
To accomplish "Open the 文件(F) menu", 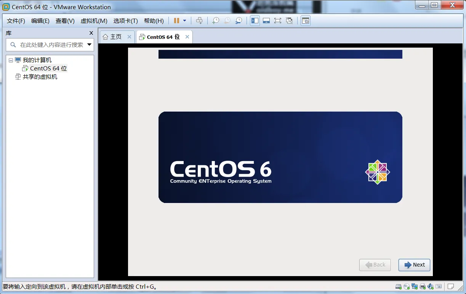I will (x=16, y=21).
